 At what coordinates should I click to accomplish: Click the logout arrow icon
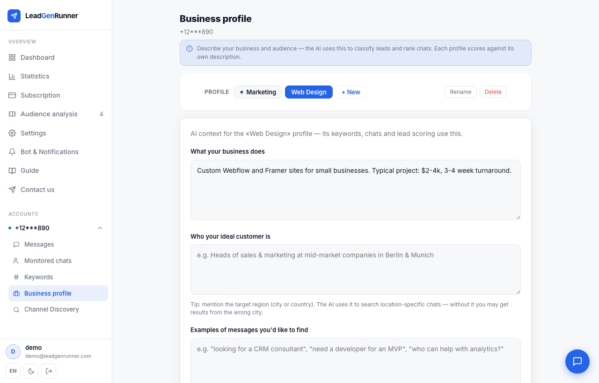pyautogui.click(x=49, y=371)
